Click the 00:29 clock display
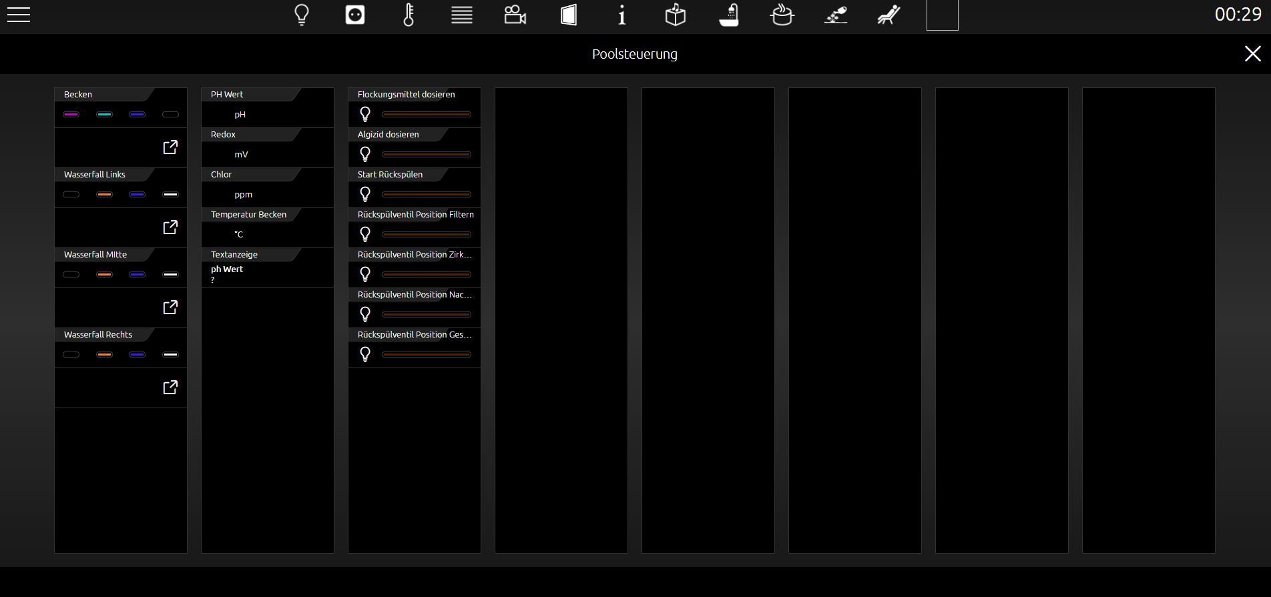 tap(1238, 15)
